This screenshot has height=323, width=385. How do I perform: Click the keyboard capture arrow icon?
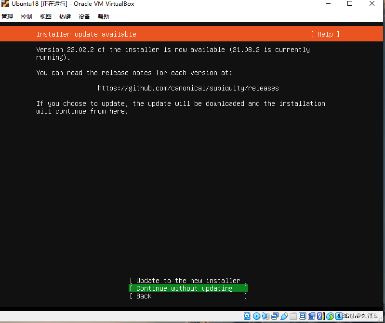pos(339,316)
